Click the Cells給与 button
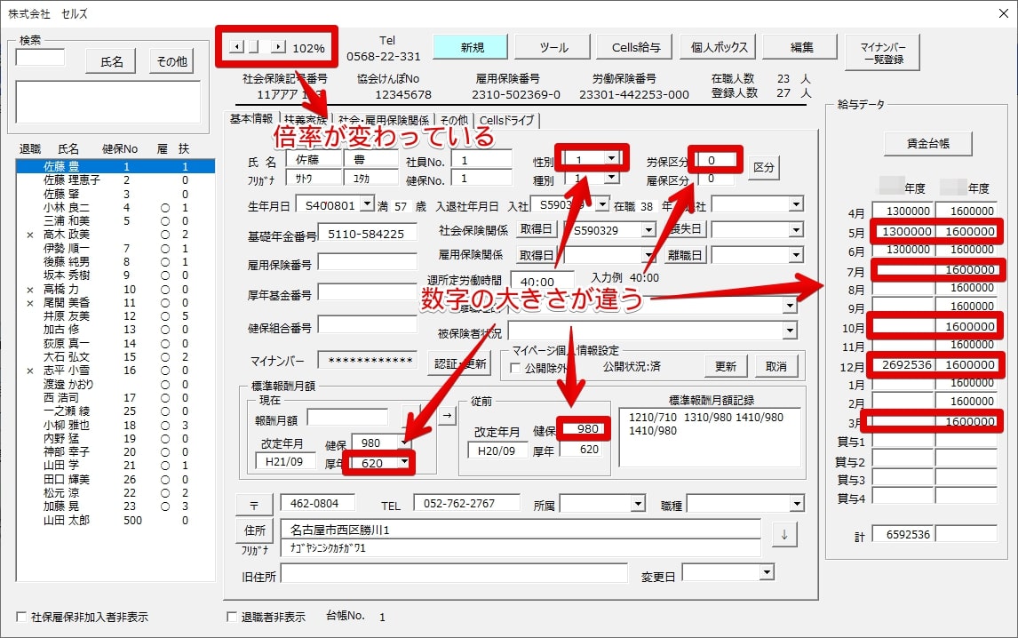1018x638 pixels. pos(636,47)
